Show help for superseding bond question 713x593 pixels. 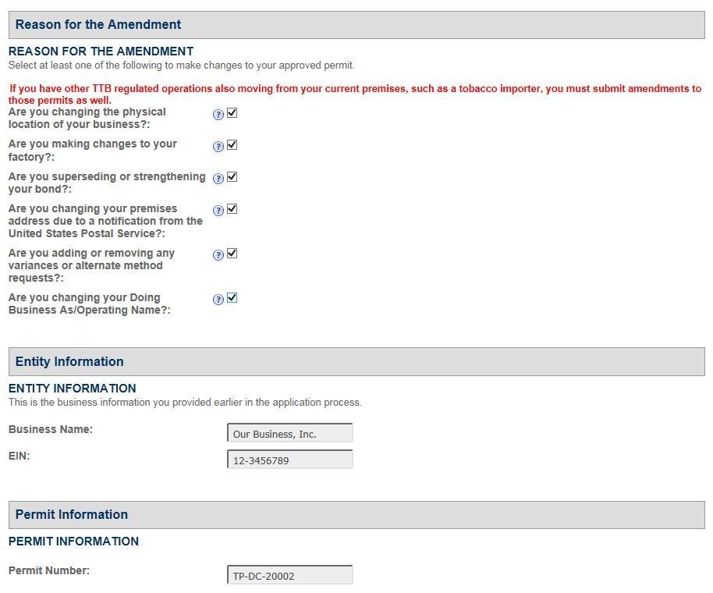pyautogui.click(x=218, y=179)
